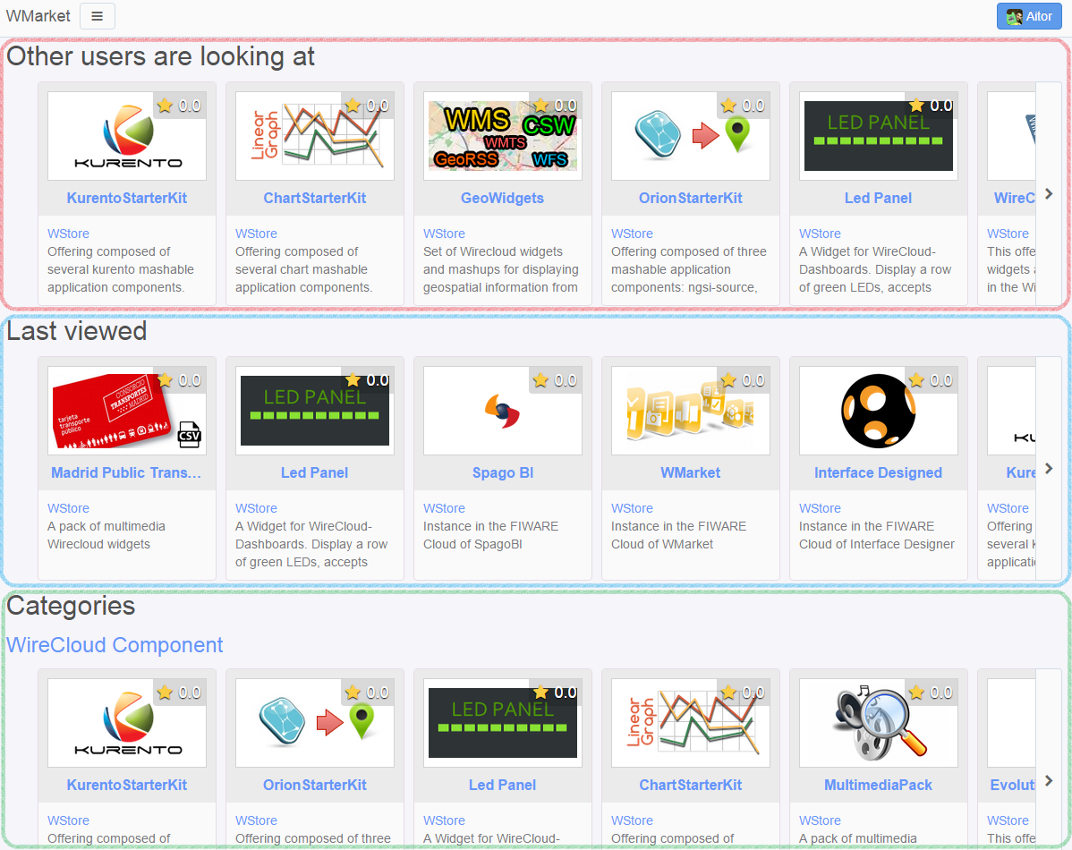
Task: Click the Spago BI logo icon
Action: click(x=503, y=411)
